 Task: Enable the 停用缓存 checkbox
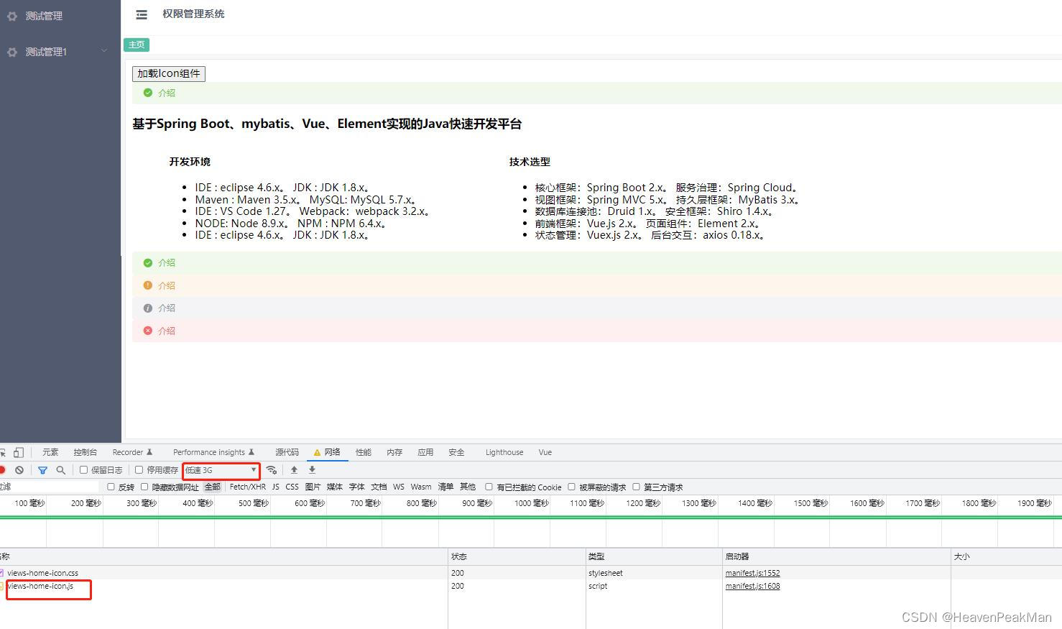[139, 470]
